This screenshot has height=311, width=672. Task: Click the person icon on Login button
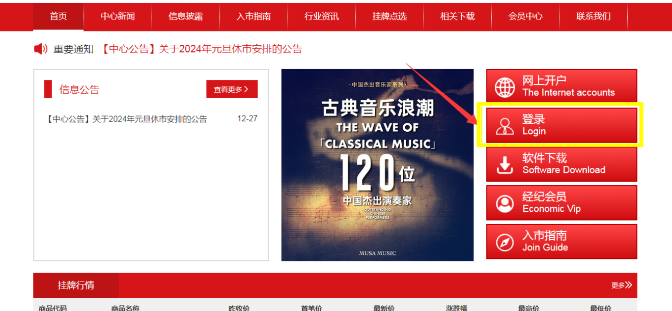tap(505, 126)
